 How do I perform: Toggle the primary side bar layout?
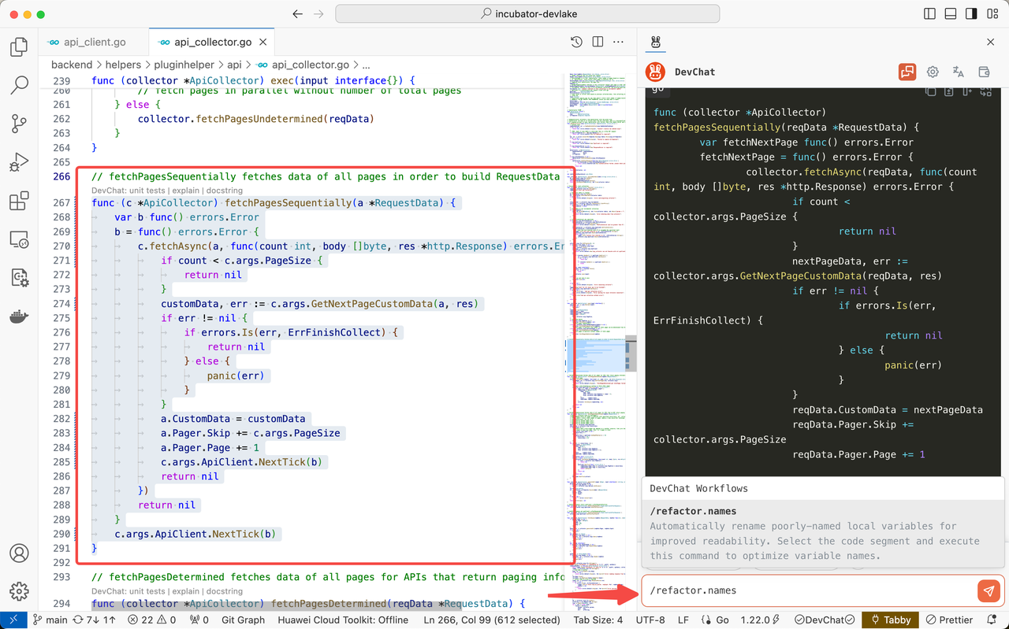929,14
